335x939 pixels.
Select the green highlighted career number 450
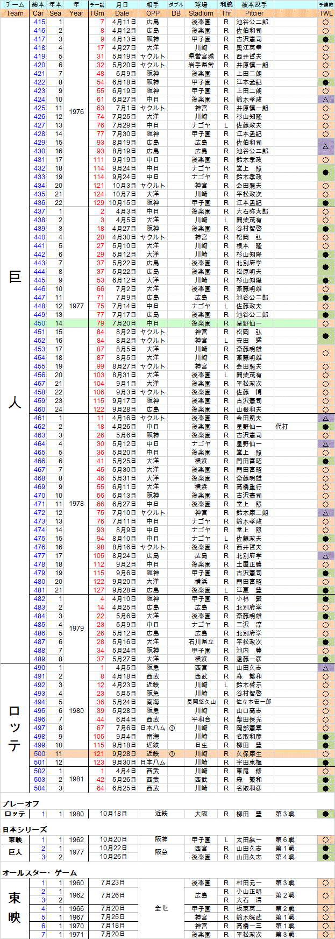[39, 323]
